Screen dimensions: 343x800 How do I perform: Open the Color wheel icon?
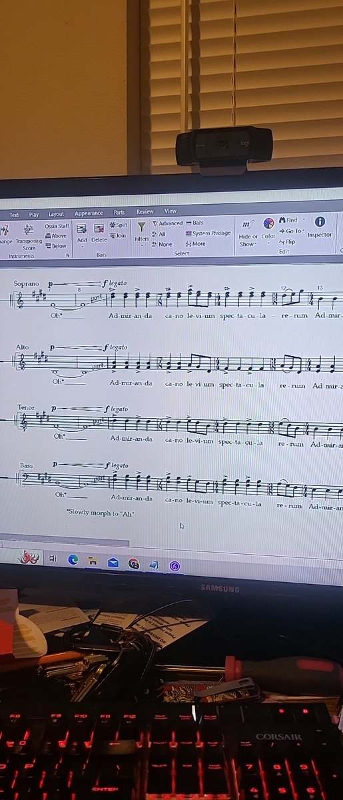(x=268, y=223)
